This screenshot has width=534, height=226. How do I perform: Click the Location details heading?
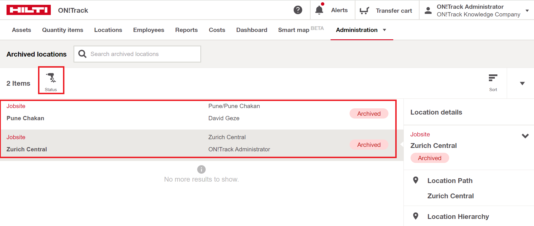[x=436, y=112]
